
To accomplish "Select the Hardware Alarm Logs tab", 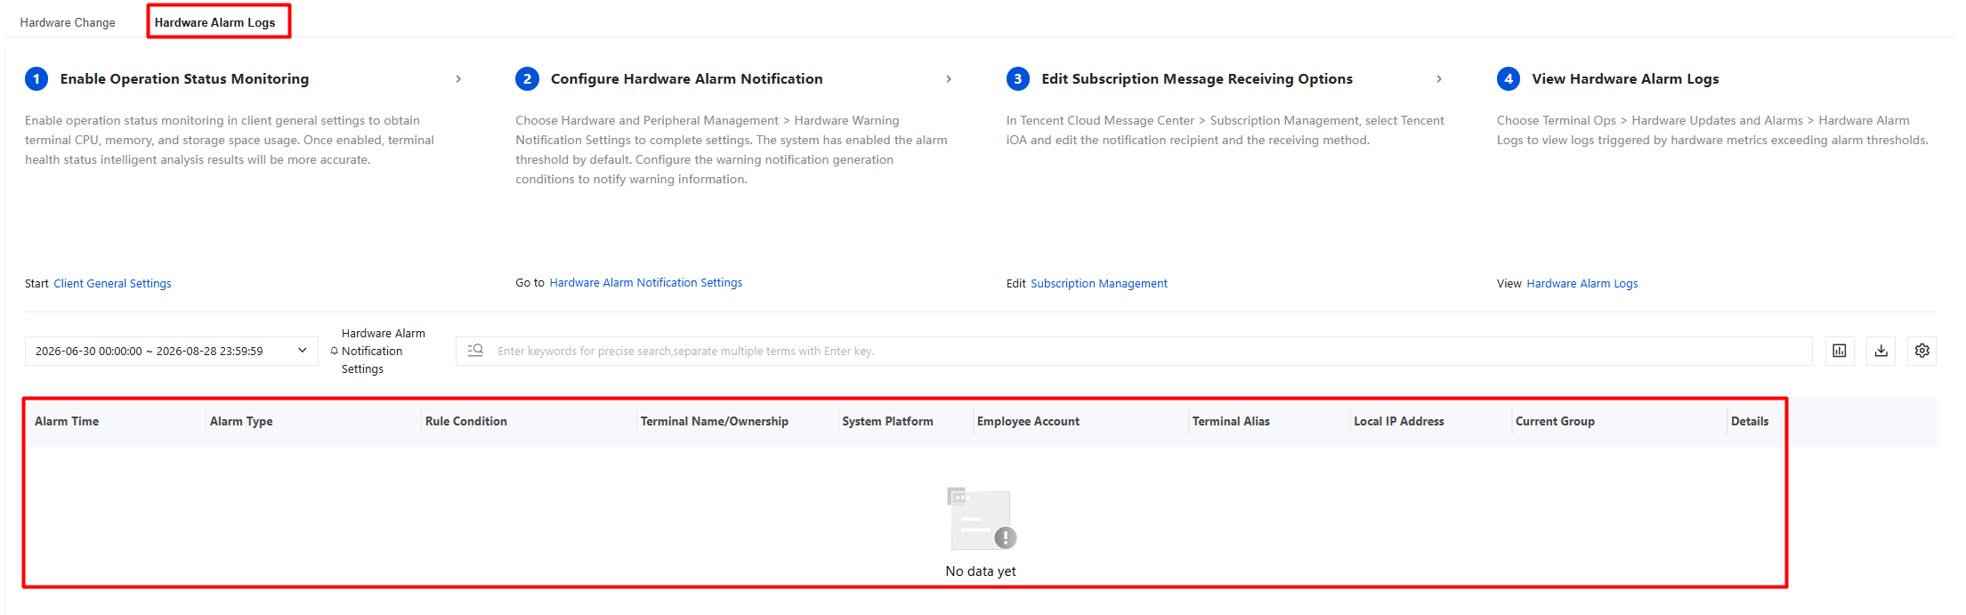I will 215,22.
